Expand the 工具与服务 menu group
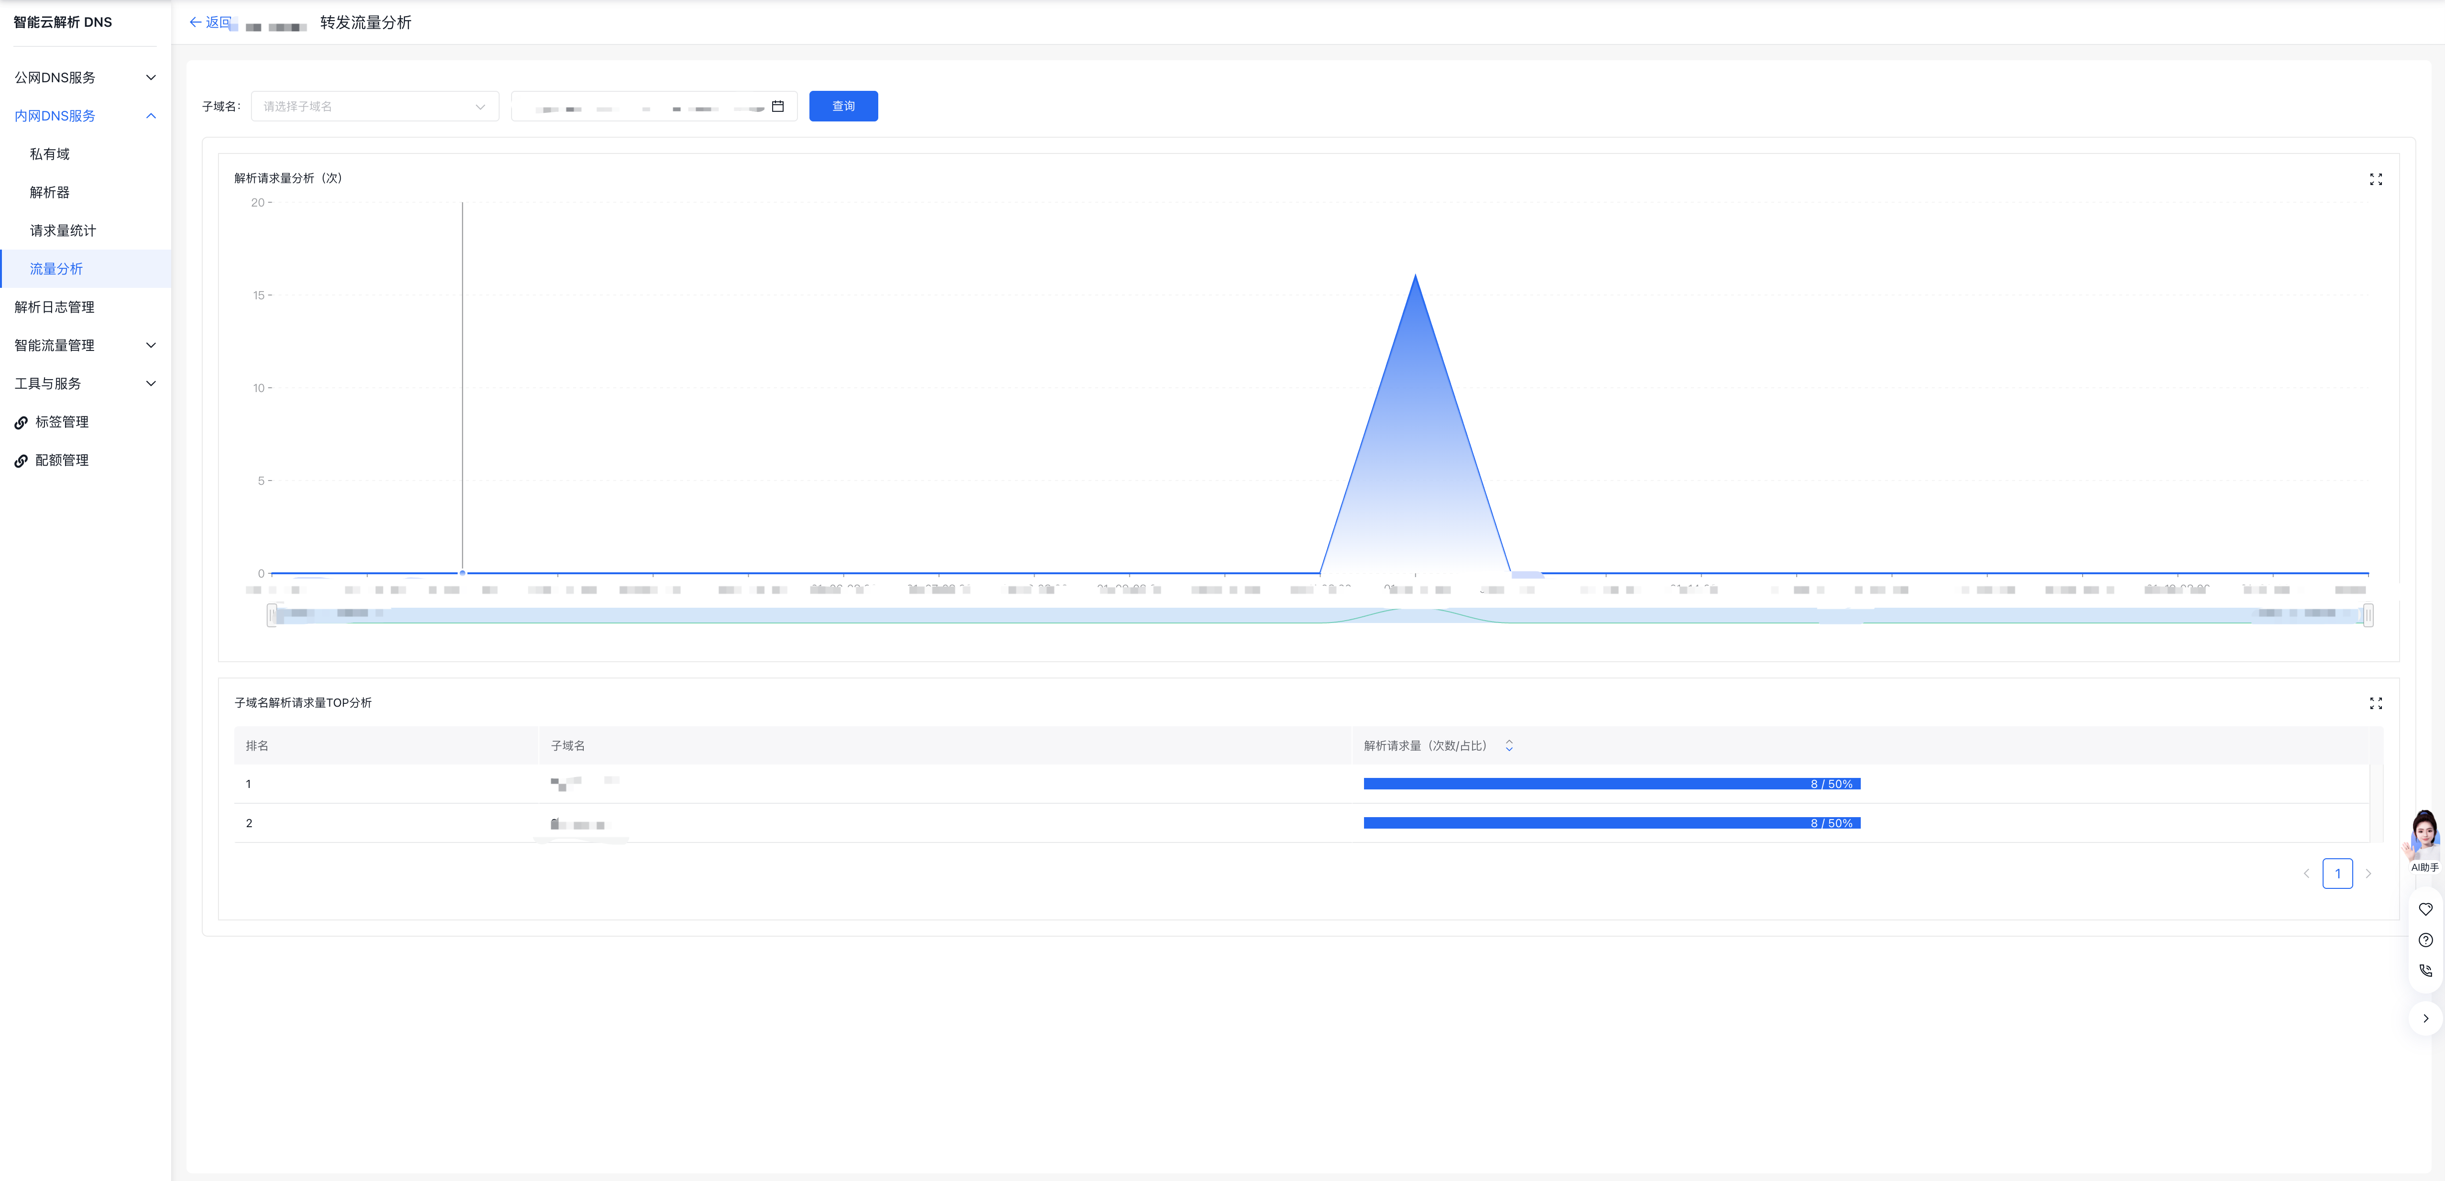Image resolution: width=2445 pixels, height=1181 pixels. pos(150,383)
